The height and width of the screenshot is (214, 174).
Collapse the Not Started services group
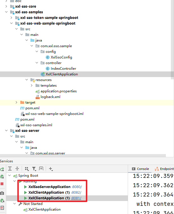15,204
